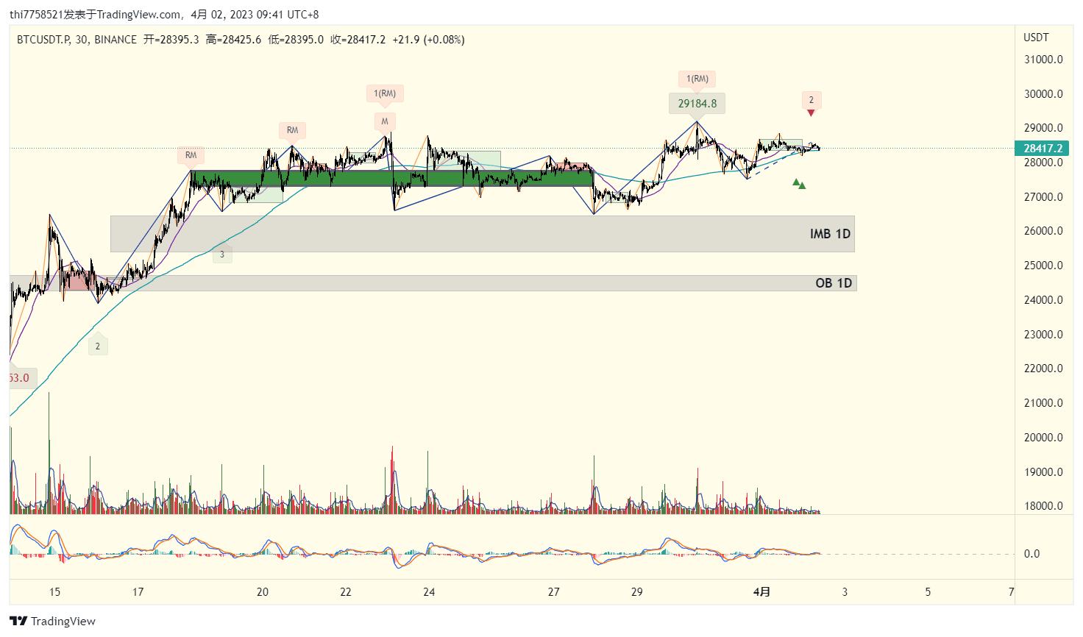Click the thi7758521 author name

[x=36, y=14]
